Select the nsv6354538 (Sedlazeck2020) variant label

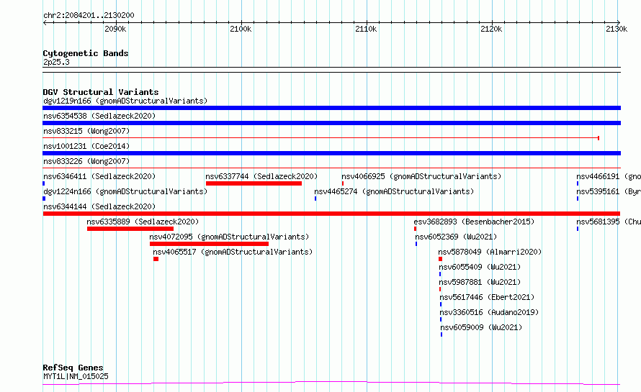point(99,116)
